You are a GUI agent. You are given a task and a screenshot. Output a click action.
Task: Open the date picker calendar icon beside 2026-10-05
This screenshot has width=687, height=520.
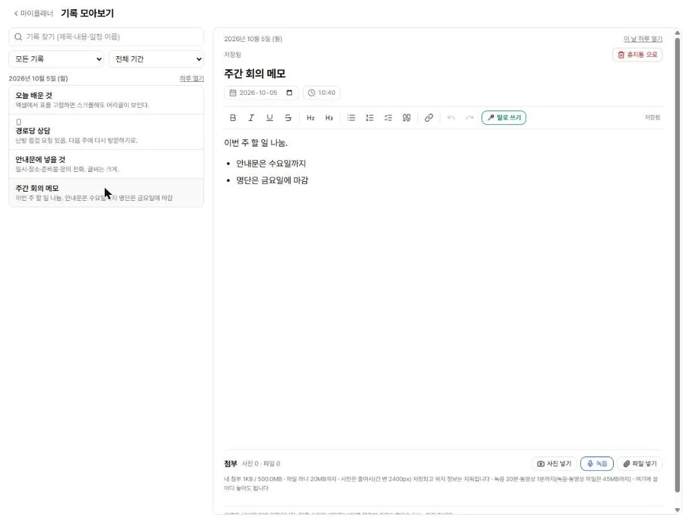point(289,92)
